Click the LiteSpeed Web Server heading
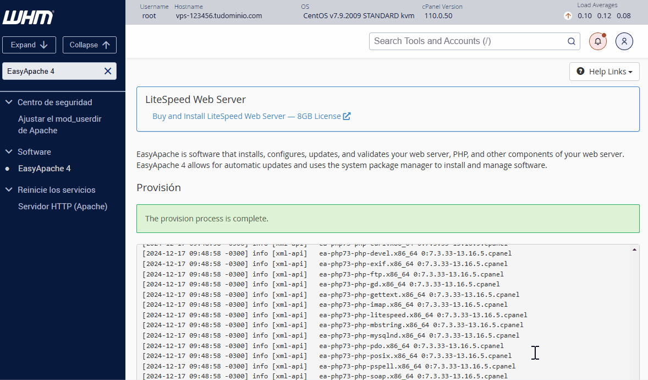 (x=195, y=99)
